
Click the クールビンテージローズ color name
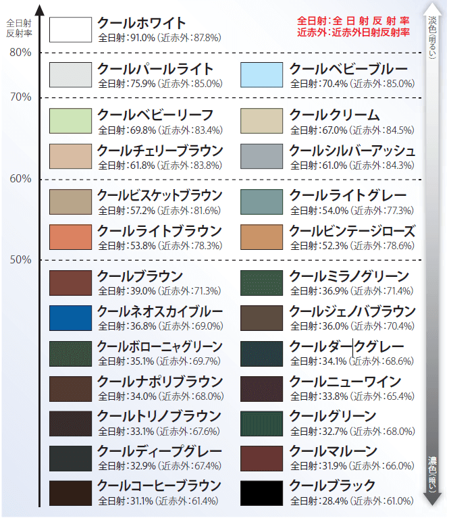(x=352, y=231)
